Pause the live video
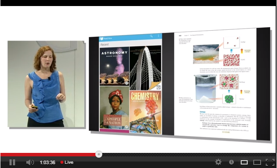 pyautogui.click(x=12, y=162)
